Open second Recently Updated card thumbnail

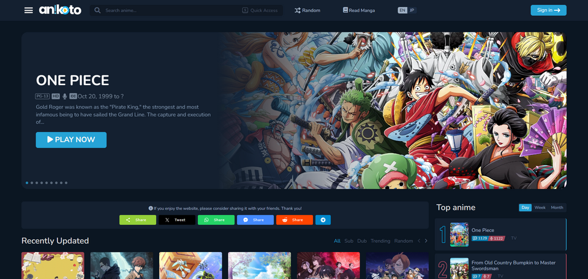click(x=121, y=266)
